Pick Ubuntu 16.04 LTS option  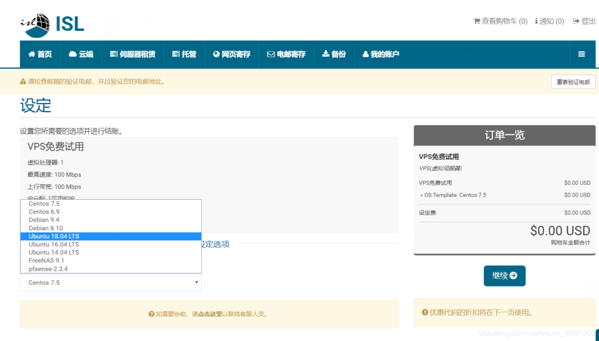click(x=111, y=245)
